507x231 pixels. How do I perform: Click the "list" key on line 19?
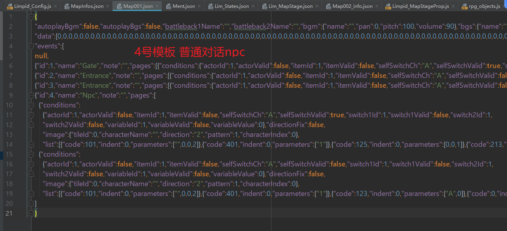50,194
